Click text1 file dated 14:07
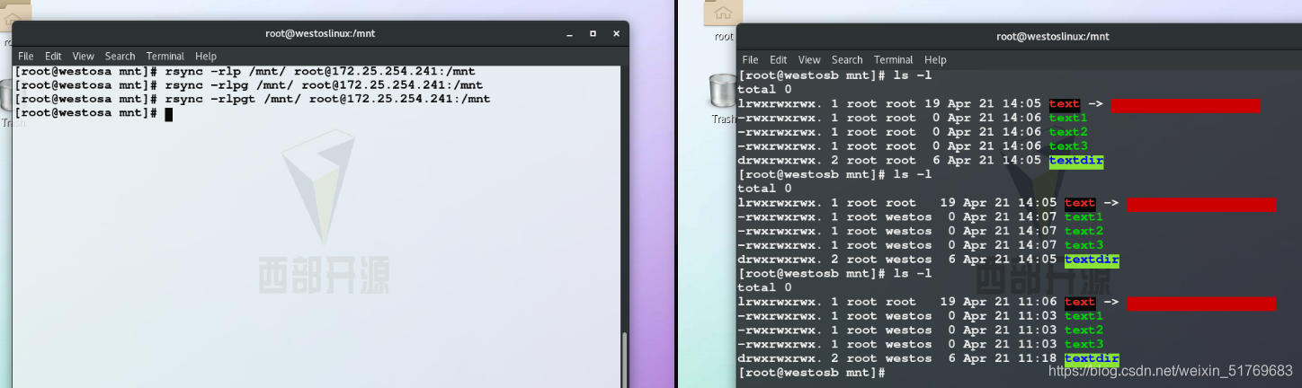 point(1084,217)
